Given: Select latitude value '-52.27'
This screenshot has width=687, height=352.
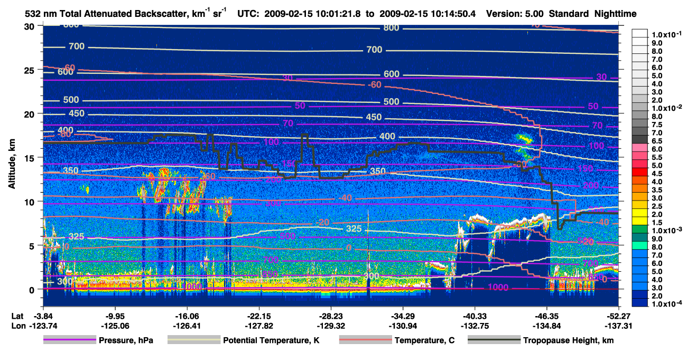Looking at the screenshot, I should click(619, 316).
